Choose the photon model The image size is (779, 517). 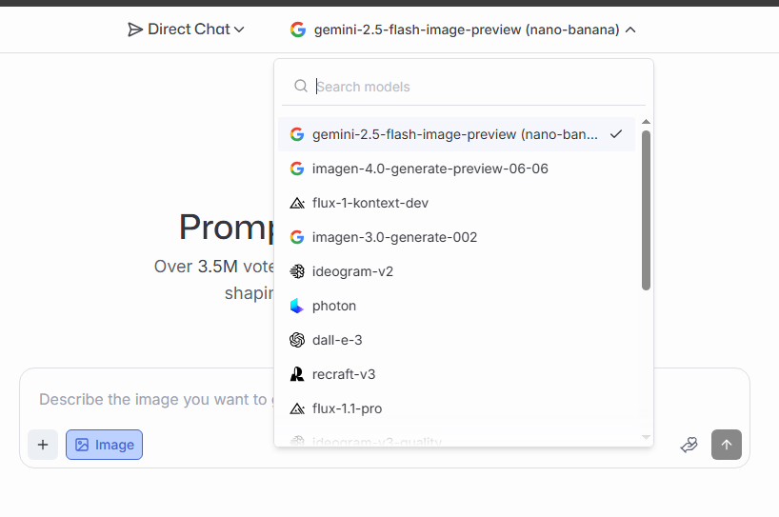coord(456,306)
